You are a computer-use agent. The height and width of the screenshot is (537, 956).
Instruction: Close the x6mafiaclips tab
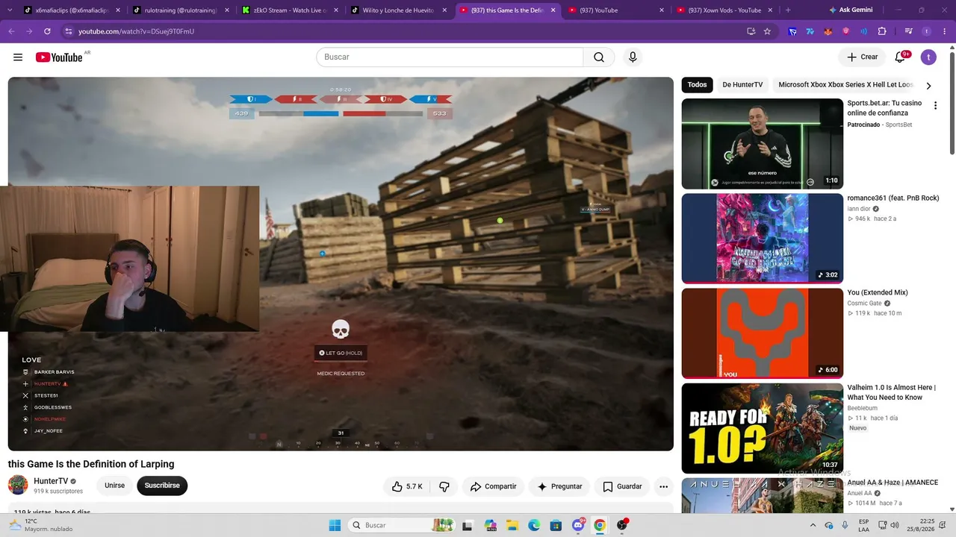coord(117,10)
